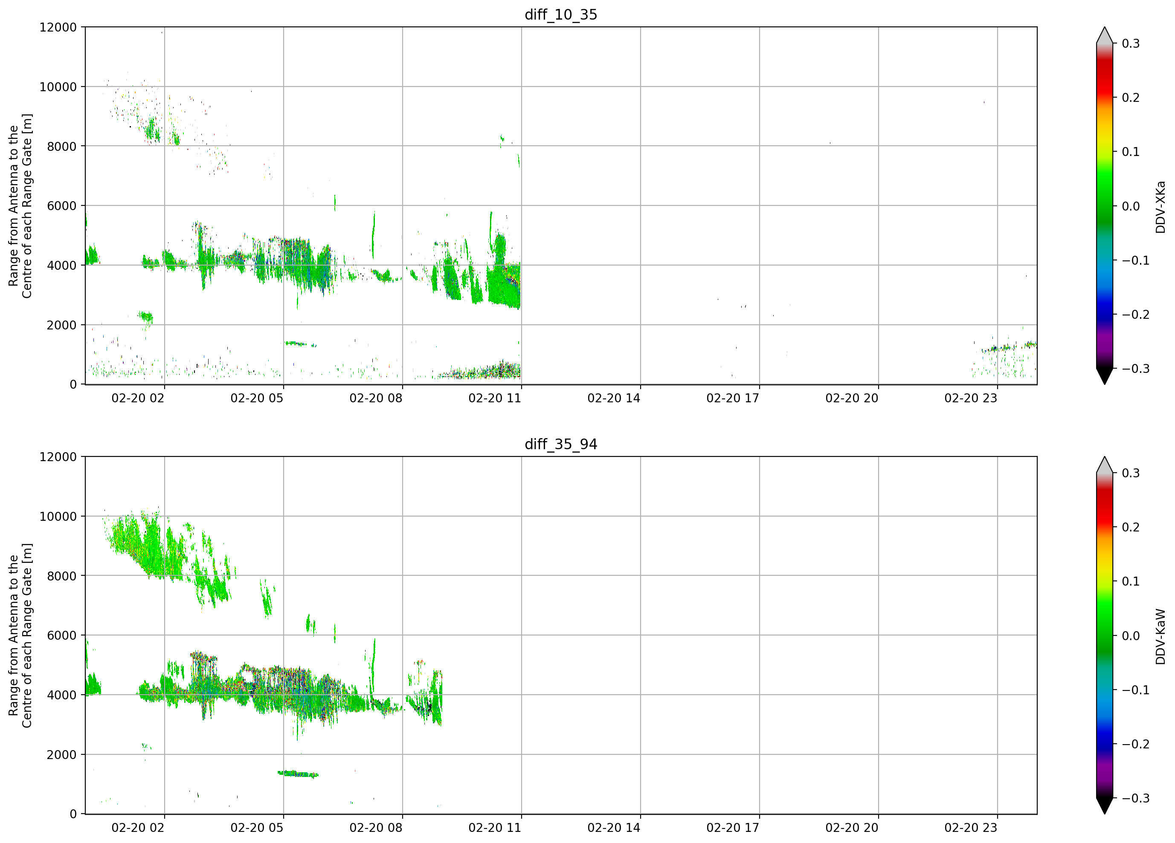This screenshot has width=1175, height=843.
Task: Click the 4000 y-tick of diff_35_94 plot
Action: click(x=62, y=696)
